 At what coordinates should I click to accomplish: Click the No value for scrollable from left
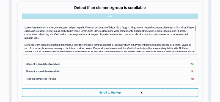pos(193,72)
